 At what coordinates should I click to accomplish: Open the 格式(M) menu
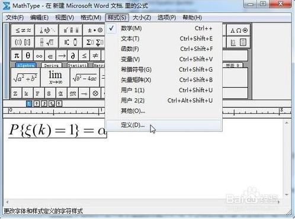[x=91, y=18]
